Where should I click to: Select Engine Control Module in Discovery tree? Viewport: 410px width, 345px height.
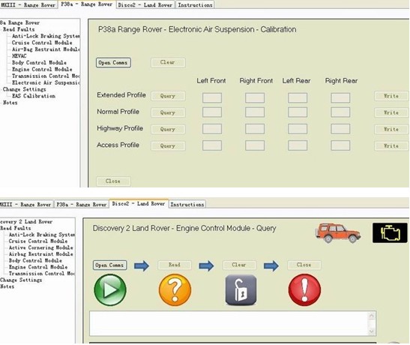coord(38,267)
